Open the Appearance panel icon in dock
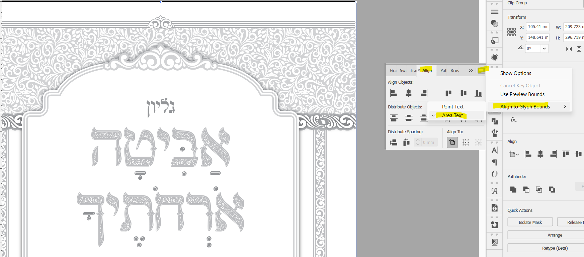 (x=495, y=58)
